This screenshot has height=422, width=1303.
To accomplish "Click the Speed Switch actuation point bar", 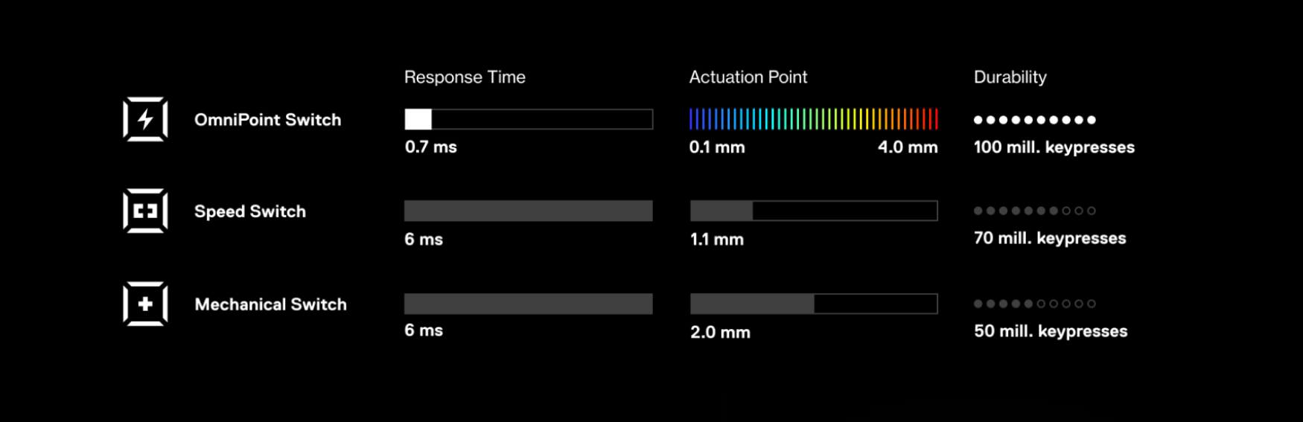I will (813, 211).
